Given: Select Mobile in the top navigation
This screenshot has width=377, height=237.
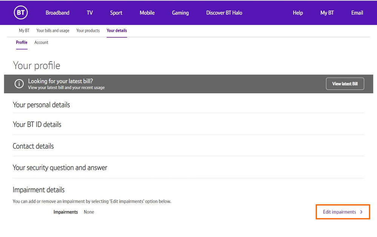Looking at the screenshot, I should [147, 13].
